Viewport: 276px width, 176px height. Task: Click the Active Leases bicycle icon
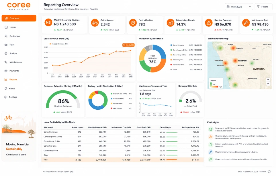pos(95,23)
